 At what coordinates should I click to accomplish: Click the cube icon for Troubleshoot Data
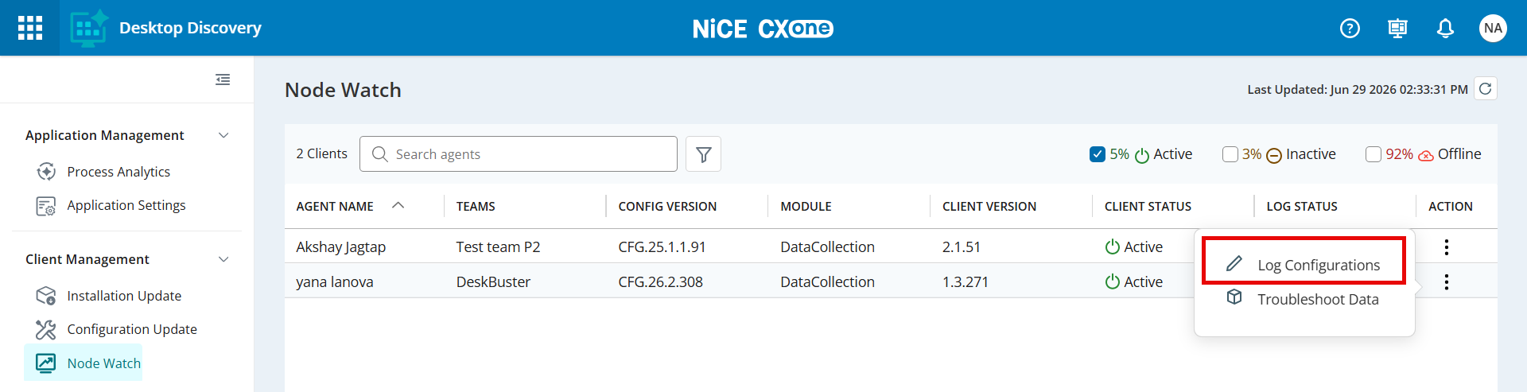[x=1234, y=297]
